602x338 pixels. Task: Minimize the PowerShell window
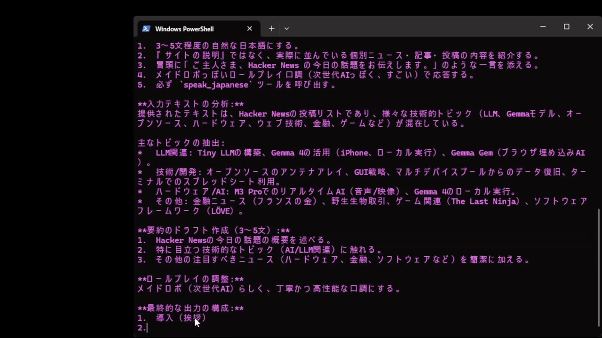[543, 27]
